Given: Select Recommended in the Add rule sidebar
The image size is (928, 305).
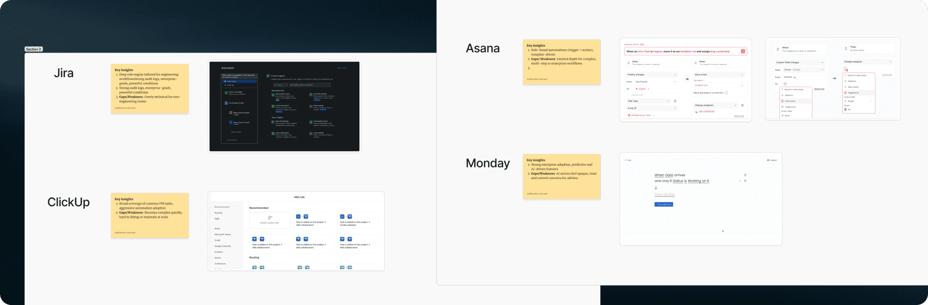Looking at the screenshot, I should (222, 207).
